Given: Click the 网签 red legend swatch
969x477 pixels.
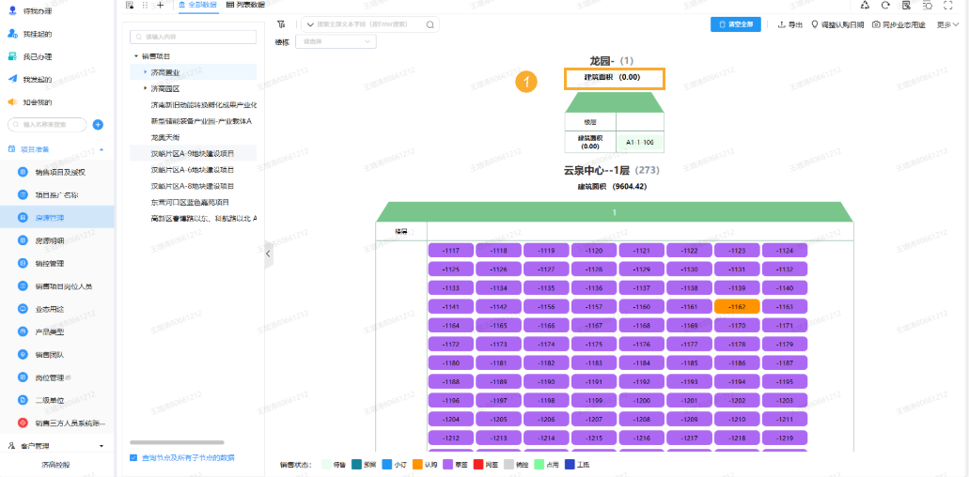Looking at the screenshot, I should (477, 465).
